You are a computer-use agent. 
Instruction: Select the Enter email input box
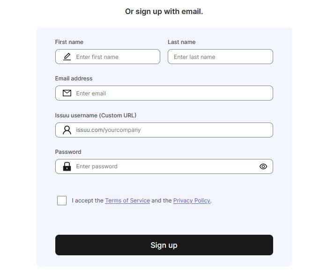(164, 93)
